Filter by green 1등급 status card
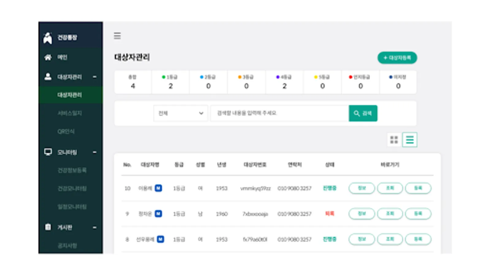This screenshot has width=490, height=275. click(x=171, y=82)
